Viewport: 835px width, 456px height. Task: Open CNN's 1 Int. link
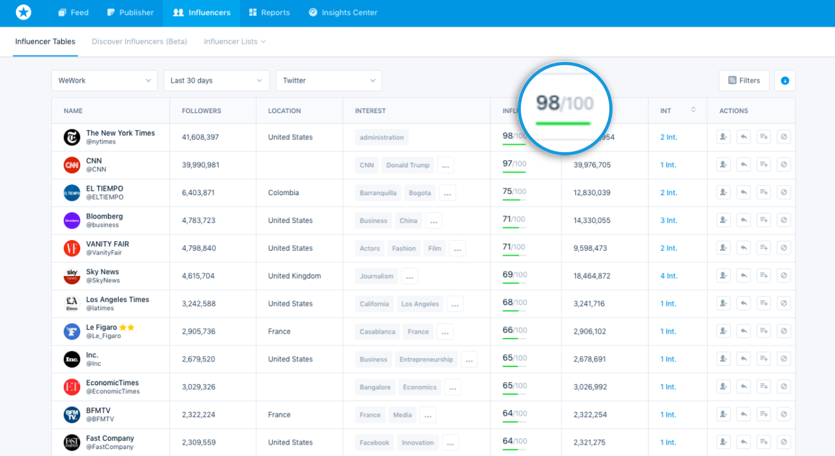[x=668, y=165]
